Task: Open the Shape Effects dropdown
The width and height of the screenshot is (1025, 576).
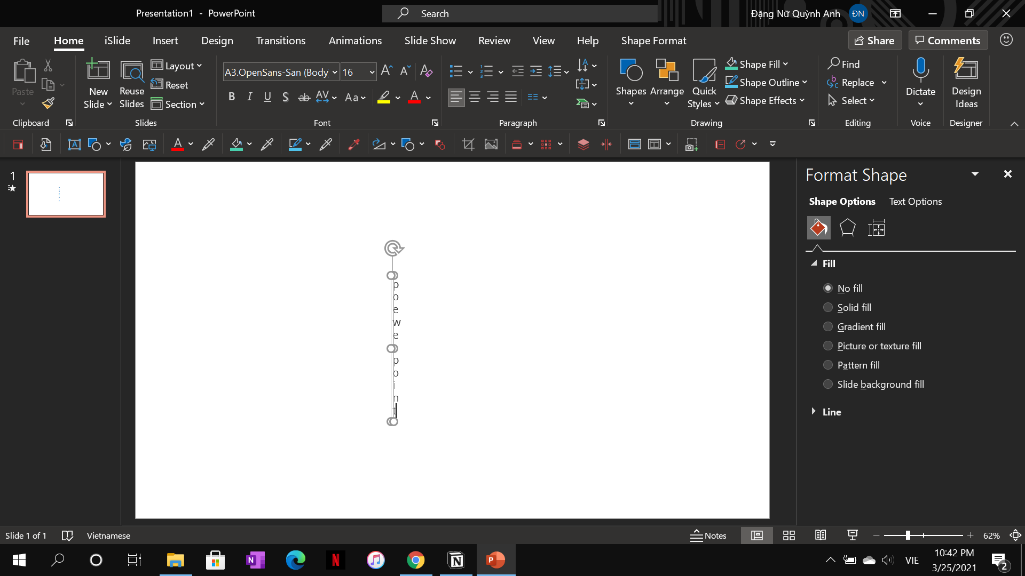Action: tap(801, 100)
